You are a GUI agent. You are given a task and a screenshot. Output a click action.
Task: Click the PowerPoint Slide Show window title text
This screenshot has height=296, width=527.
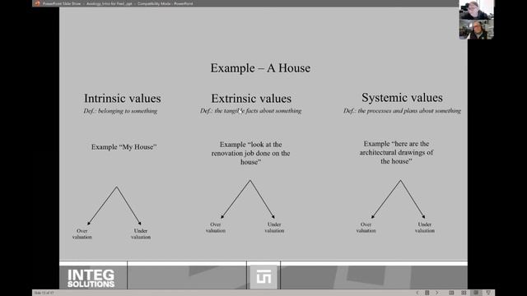tap(118, 3)
